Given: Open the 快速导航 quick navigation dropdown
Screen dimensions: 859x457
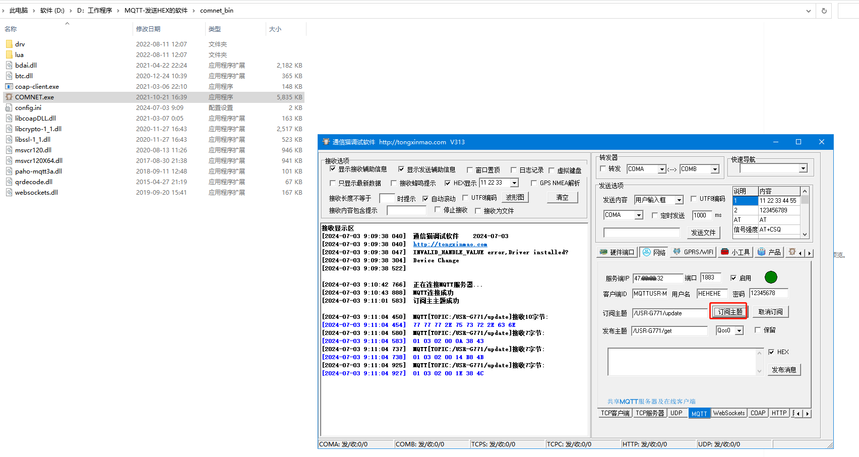Looking at the screenshot, I should (803, 168).
